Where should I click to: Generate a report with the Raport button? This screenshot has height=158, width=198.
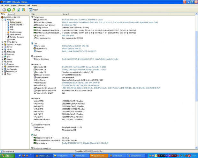(x=34, y=10)
